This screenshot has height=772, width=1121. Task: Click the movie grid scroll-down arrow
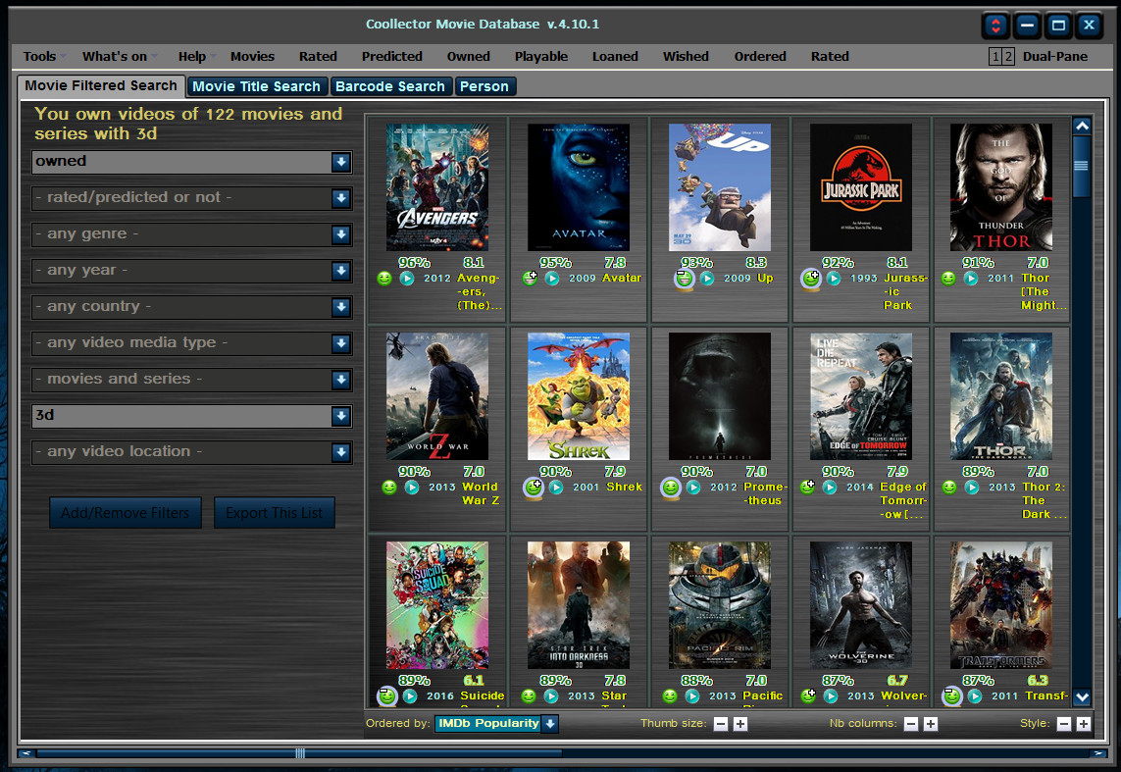tap(1082, 696)
